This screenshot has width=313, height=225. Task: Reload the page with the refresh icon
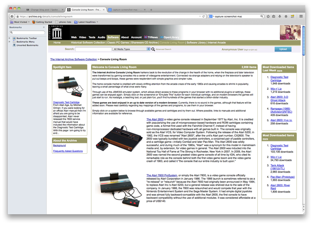[204, 17]
